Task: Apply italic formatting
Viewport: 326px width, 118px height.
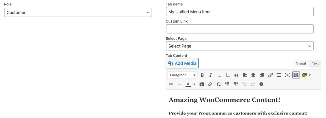Action: 211,75
